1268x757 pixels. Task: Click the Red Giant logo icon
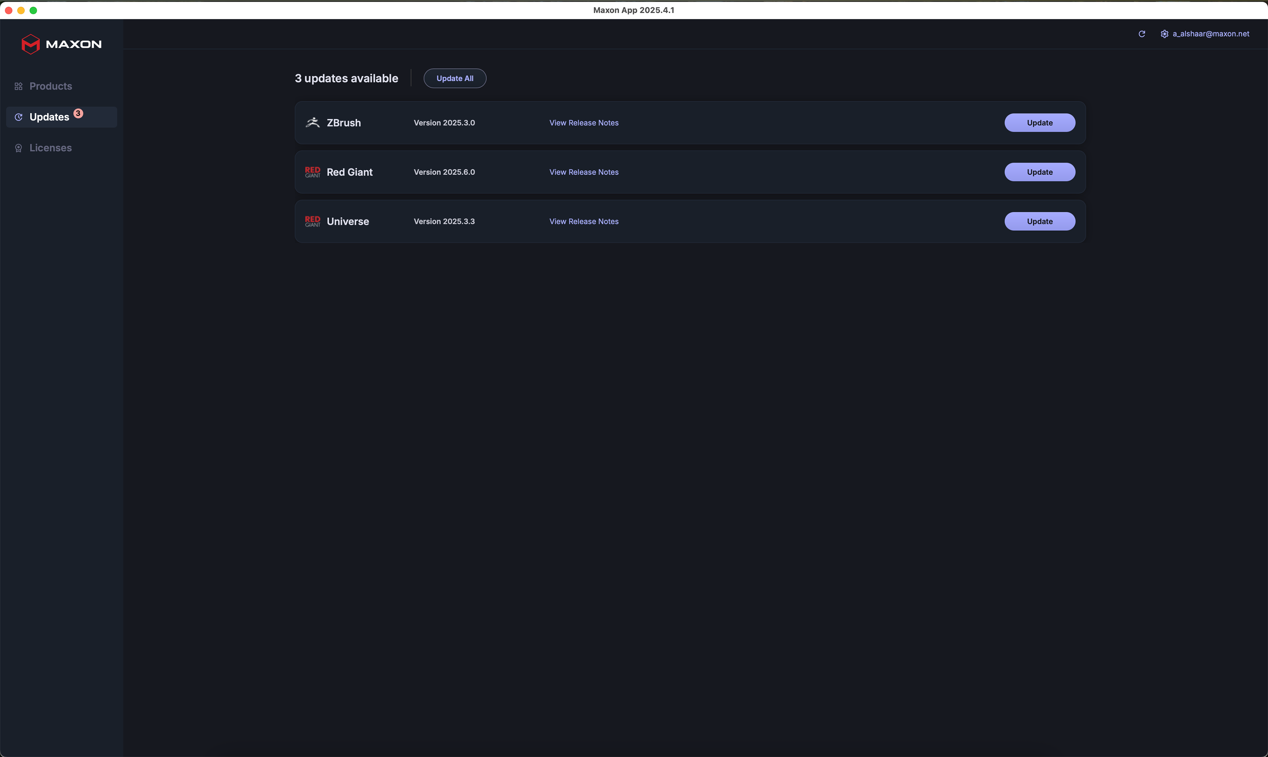click(x=312, y=172)
